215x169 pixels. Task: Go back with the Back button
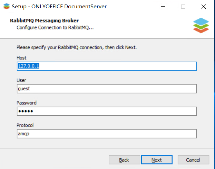[x=124, y=160]
